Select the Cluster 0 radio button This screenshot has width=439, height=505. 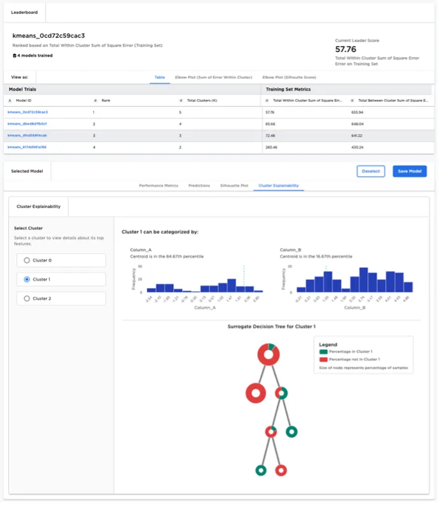point(27,260)
